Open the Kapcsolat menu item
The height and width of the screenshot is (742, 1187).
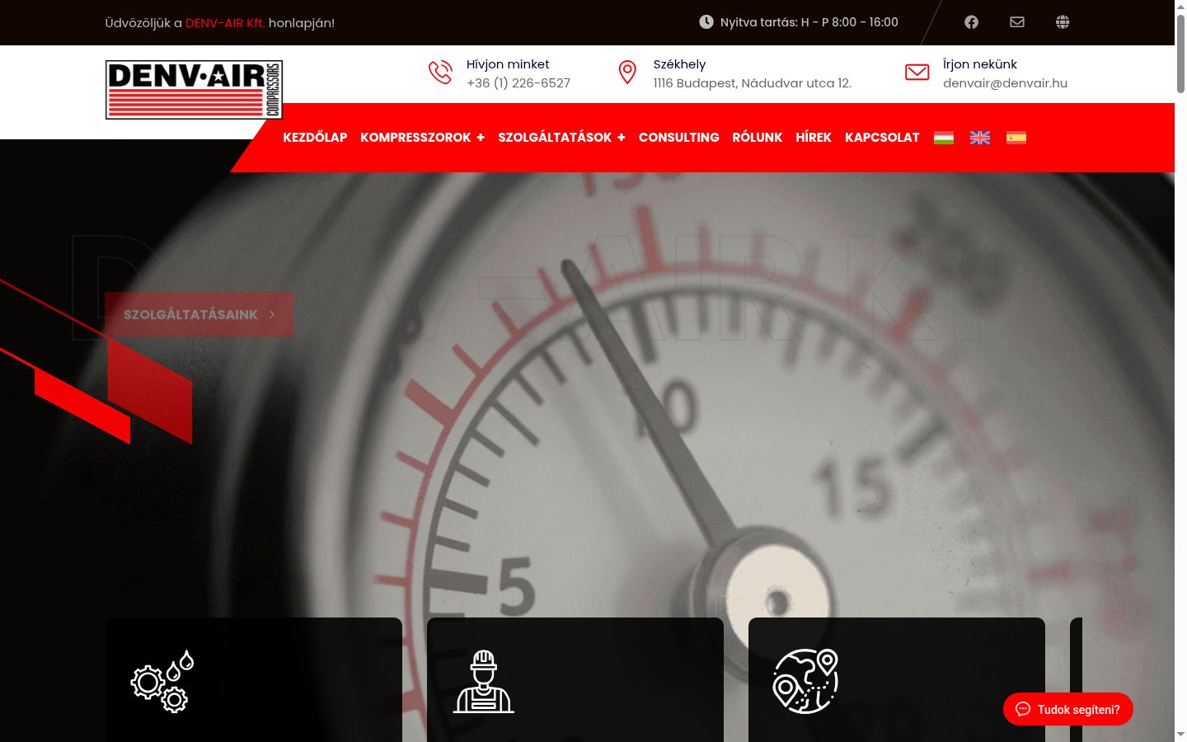click(882, 138)
